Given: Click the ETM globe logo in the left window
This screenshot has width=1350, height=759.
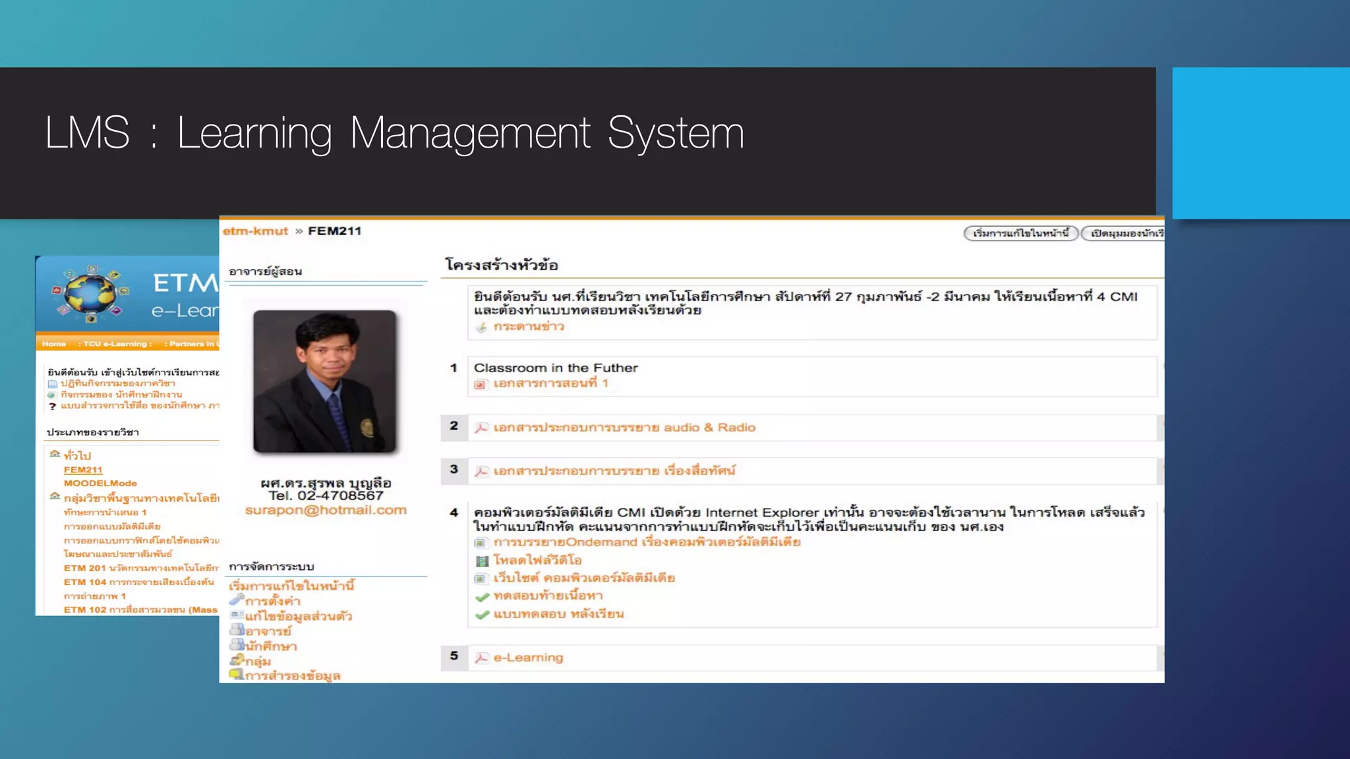Looking at the screenshot, I should pyautogui.click(x=90, y=293).
